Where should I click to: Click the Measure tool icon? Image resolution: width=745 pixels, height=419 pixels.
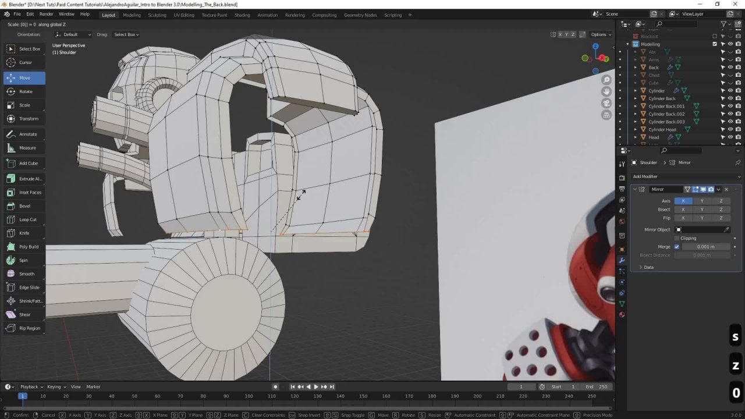coord(11,148)
